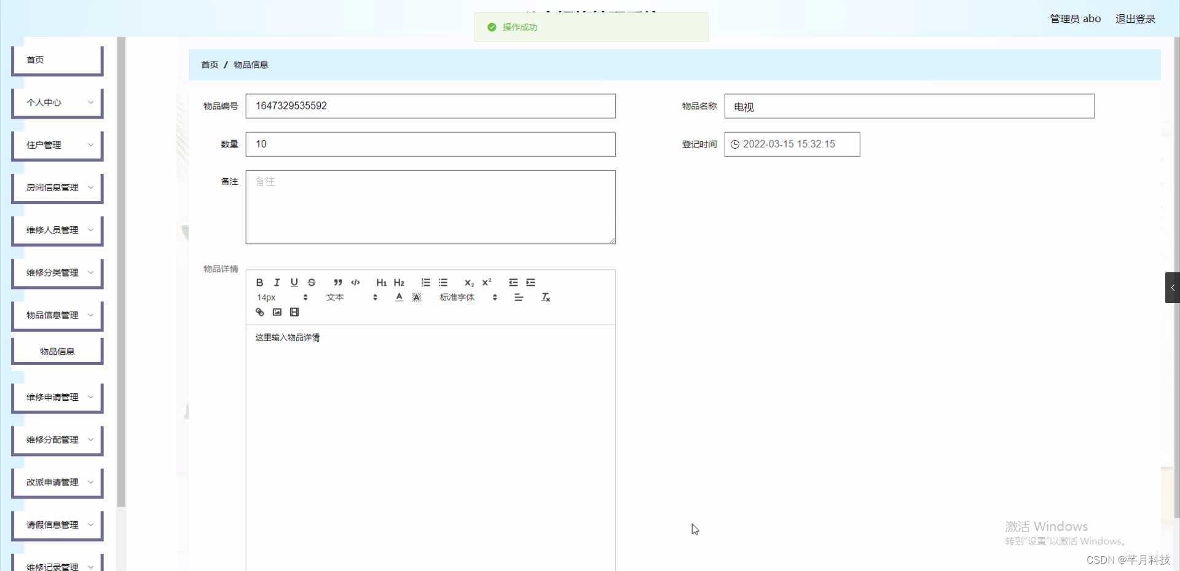Click the 登记时间 date-time field
Image resolution: width=1180 pixels, height=571 pixels.
click(792, 144)
